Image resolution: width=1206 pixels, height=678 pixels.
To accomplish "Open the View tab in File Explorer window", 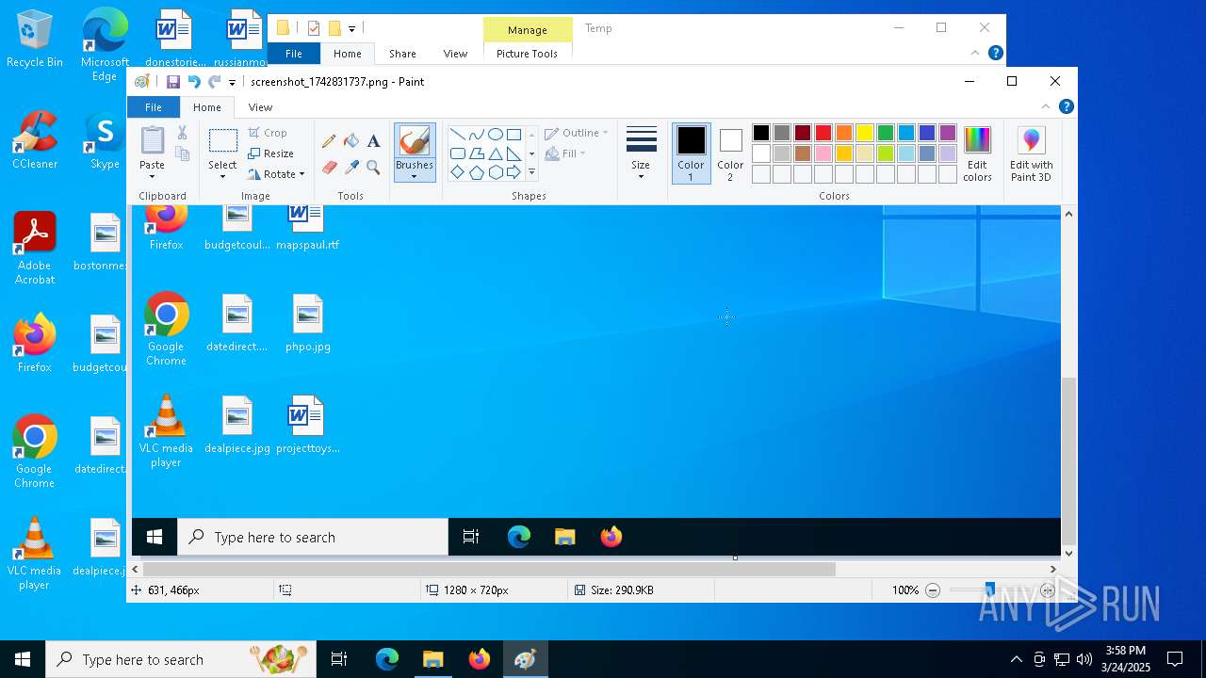I will (x=455, y=54).
